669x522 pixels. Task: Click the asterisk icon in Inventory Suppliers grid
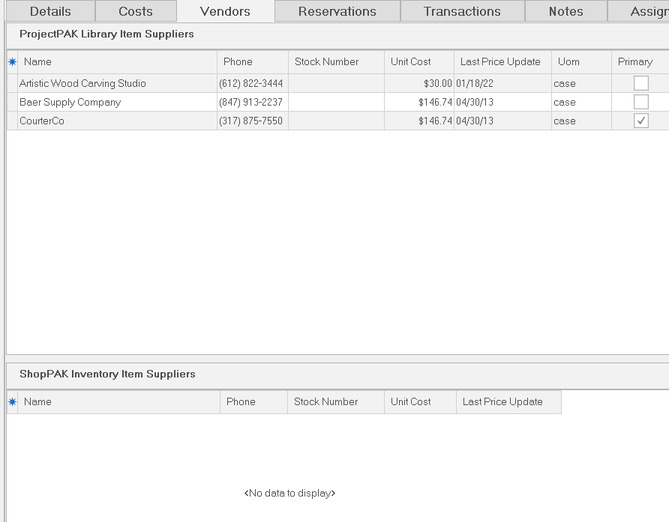pyautogui.click(x=12, y=402)
